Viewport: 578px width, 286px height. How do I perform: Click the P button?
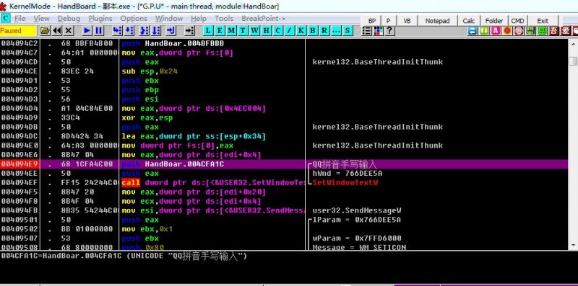pos(389,21)
